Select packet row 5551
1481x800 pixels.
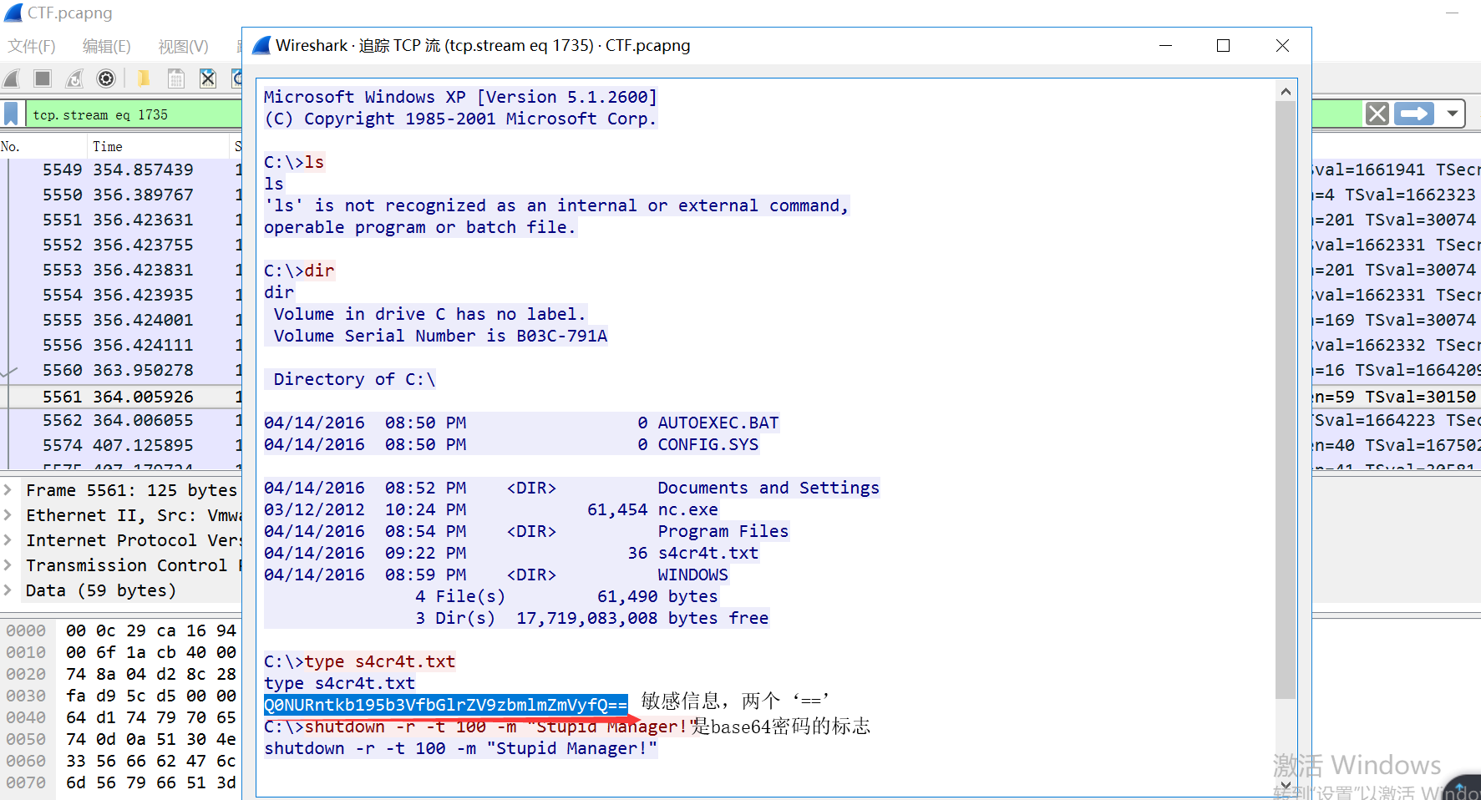(121, 220)
